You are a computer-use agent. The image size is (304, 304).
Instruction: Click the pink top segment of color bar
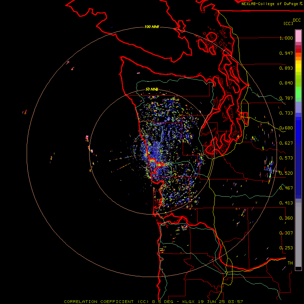point(298,36)
